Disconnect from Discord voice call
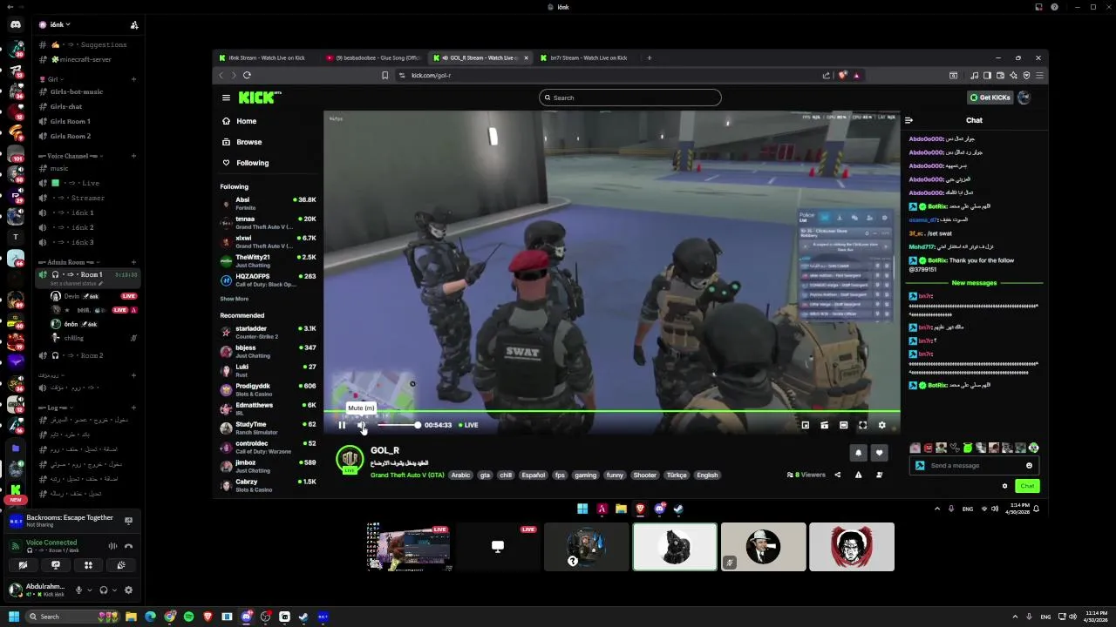Screen dimensions: 1116x627 128,546
